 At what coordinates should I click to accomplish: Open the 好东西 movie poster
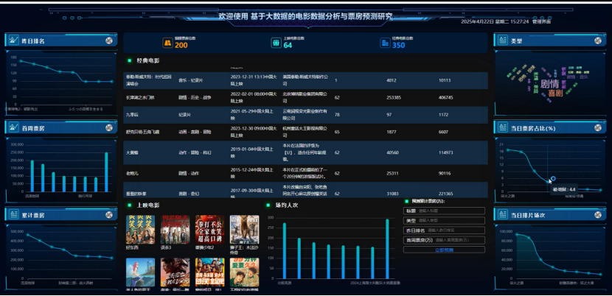140,230
